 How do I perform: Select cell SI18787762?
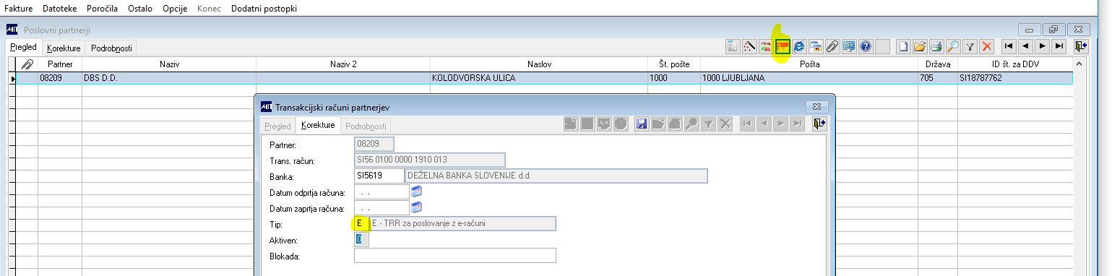1015,77
